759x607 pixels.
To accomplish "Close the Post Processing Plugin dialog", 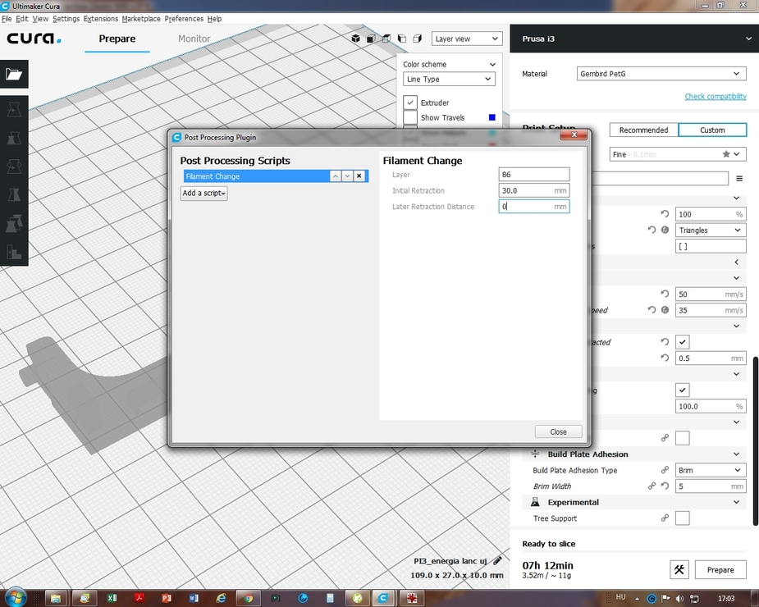I will click(558, 431).
